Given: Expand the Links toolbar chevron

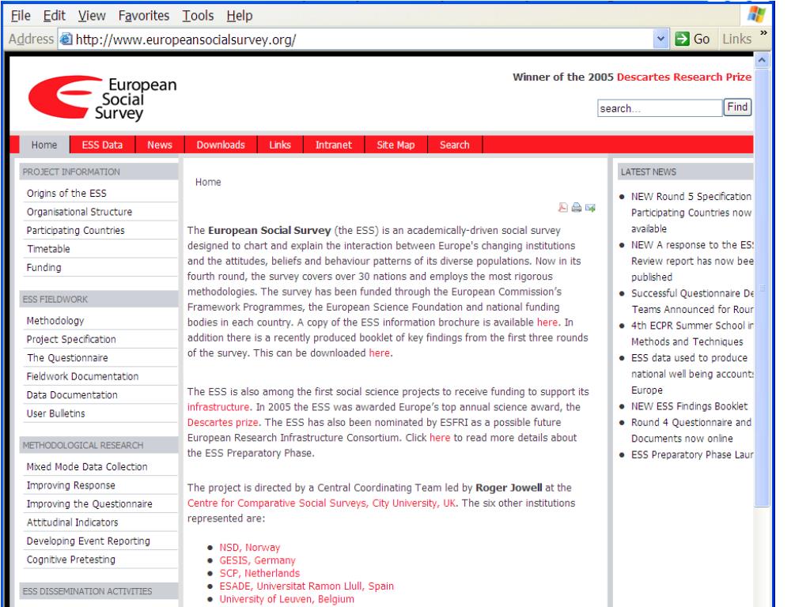Looking at the screenshot, I should 763,33.
